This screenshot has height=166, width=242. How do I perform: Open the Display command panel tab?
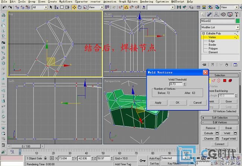230,14
